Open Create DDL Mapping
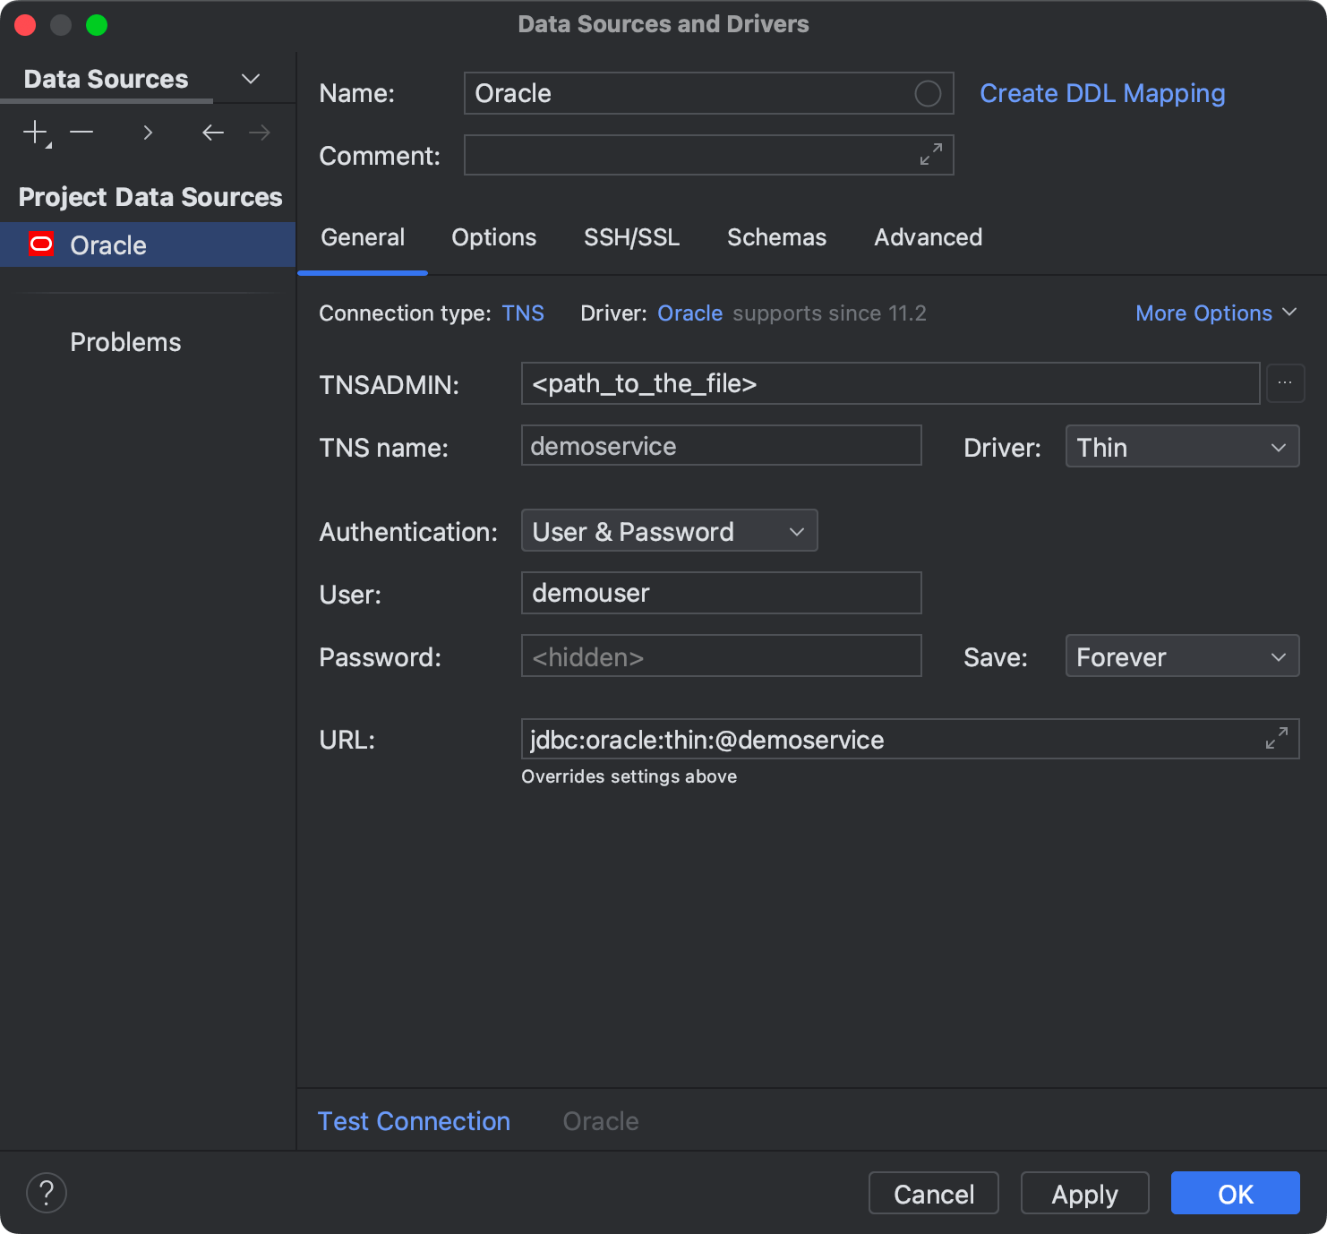The width and height of the screenshot is (1327, 1234). pos(1102,92)
